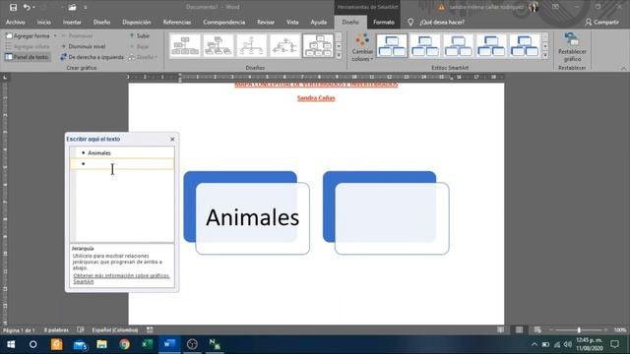The image size is (630, 354).
Task: Click the Español (Colombia) language indicator
Action: (115, 330)
